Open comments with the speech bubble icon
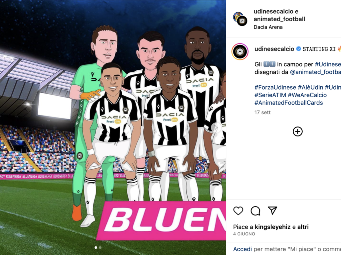The width and height of the screenshot is (341, 255). 255,211
